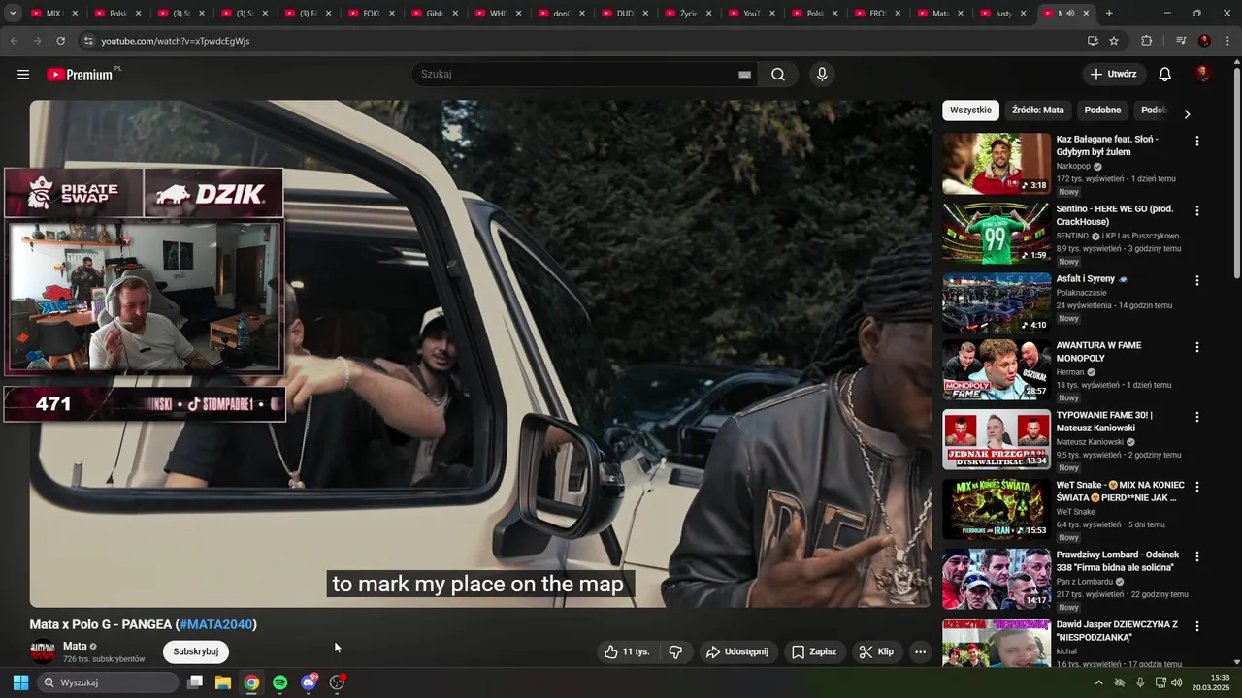This screenshot has height=698, width=1242.
Task: Click install app icon in address bar
Action: pyautogui.click(x=1093, y=41)
